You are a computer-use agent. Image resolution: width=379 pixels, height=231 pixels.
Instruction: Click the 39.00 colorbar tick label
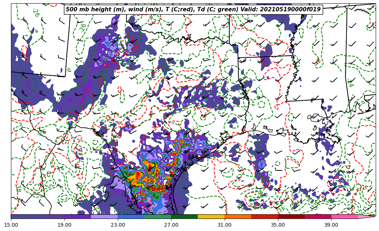[x=331, y=225]
